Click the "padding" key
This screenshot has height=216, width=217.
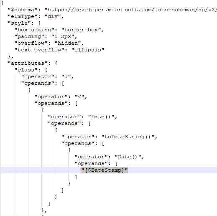click(x=29, y=36)
